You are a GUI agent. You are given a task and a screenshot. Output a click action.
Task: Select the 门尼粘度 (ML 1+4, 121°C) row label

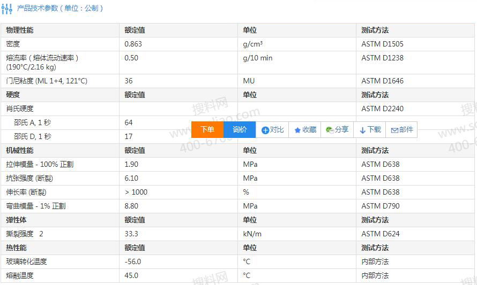click(47, 81)
